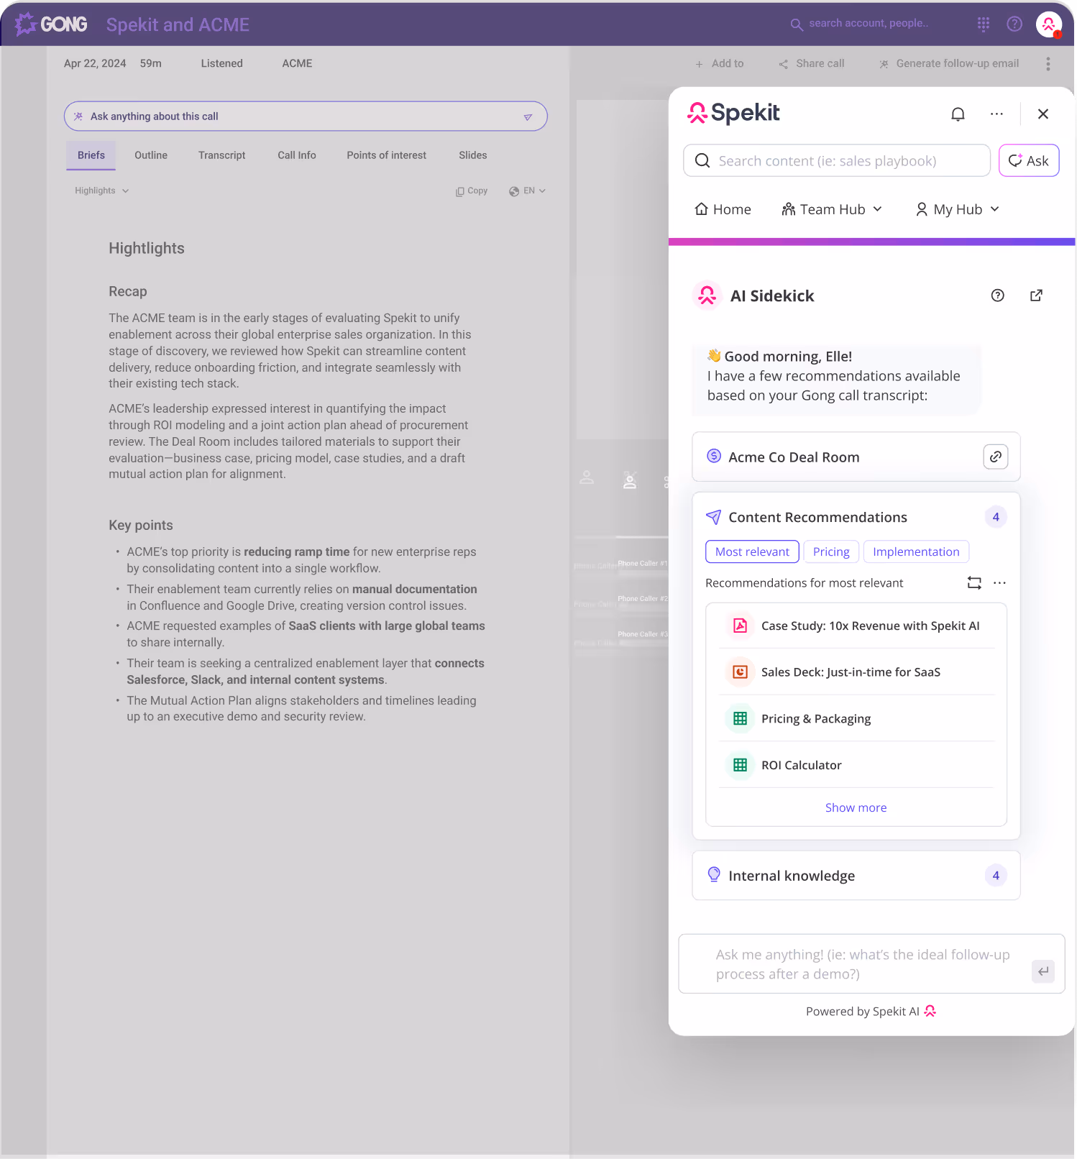
Task: Expand the Internal knowledge section
Action: click(x=856, y=876)
